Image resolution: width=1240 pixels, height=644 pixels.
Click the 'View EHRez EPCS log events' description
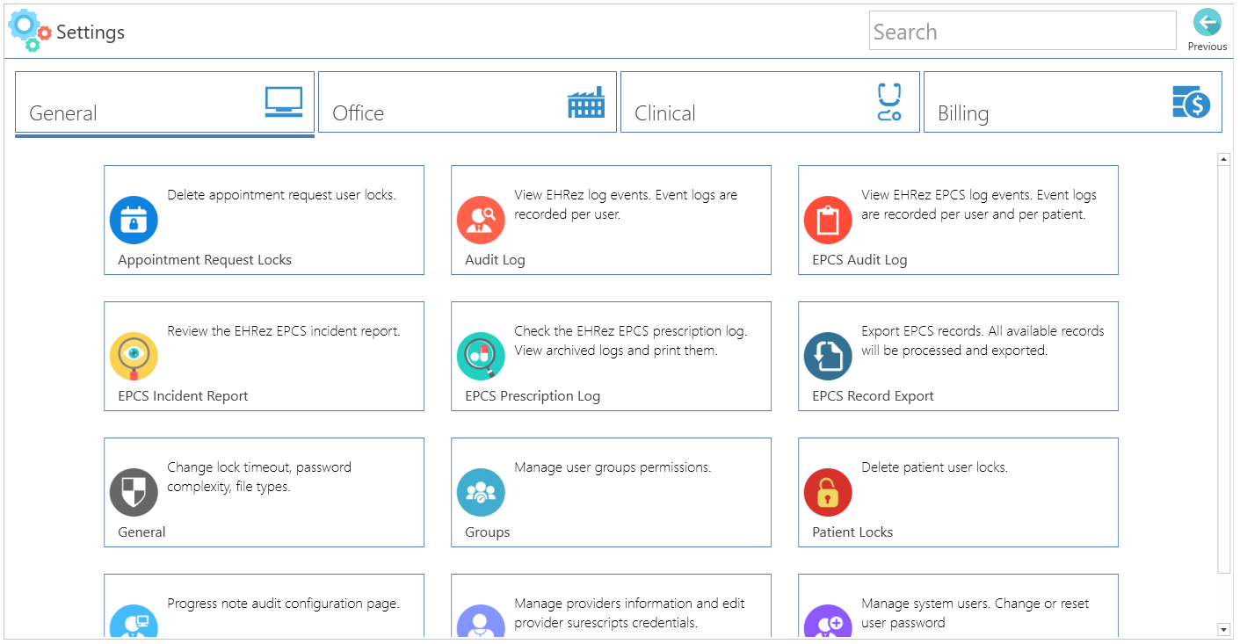(979, 205)
